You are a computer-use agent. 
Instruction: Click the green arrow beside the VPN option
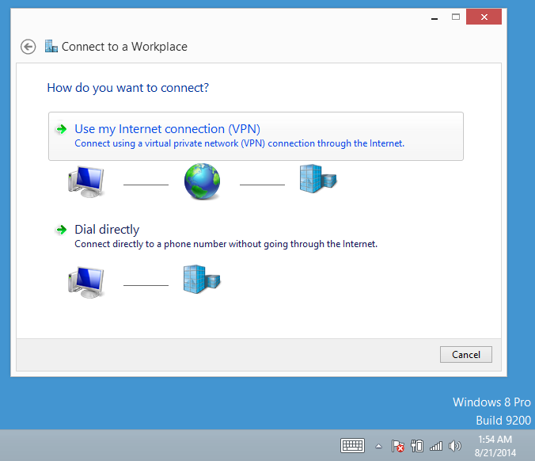click(62, 129)
